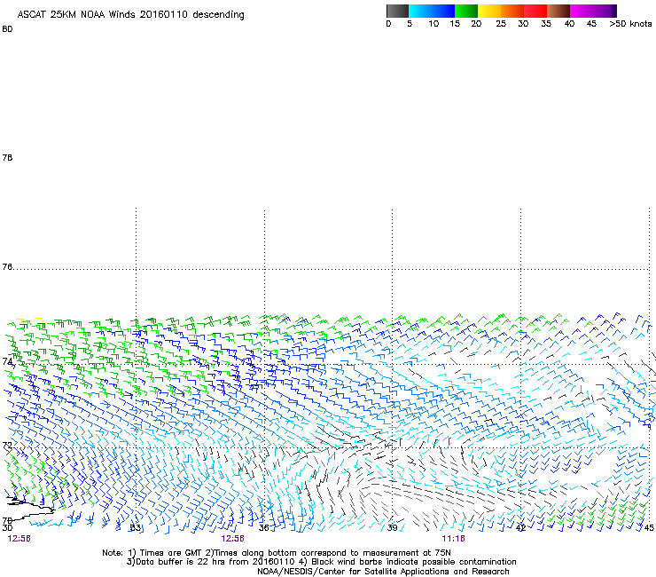Click the '12:56' time label under longitude 30
Viewport: 656px width, 577px height.
pyautogui.click(x=19, y=539)
